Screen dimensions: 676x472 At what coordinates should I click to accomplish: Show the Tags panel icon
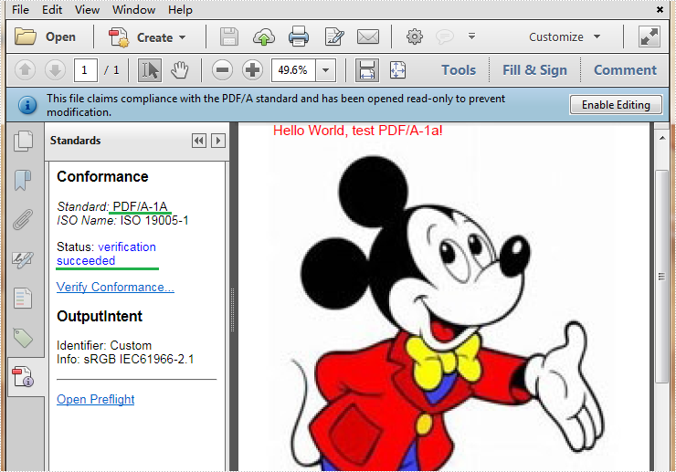tap(23, 338)
